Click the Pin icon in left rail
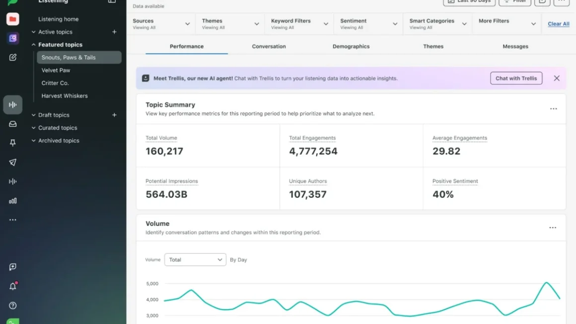The width and height of the screenshot is (576, 324). [x=13, y=143]
